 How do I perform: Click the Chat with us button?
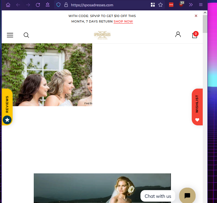(158, 196)
